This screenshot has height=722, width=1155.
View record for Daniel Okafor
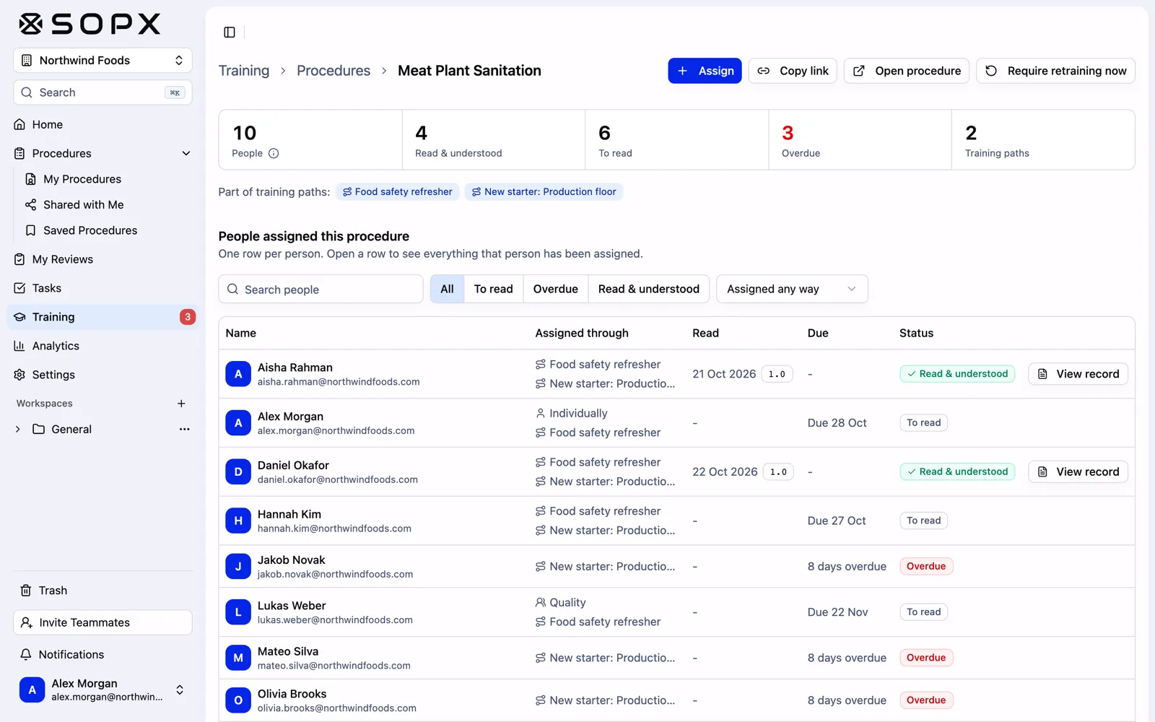[x=1078, y=472]
